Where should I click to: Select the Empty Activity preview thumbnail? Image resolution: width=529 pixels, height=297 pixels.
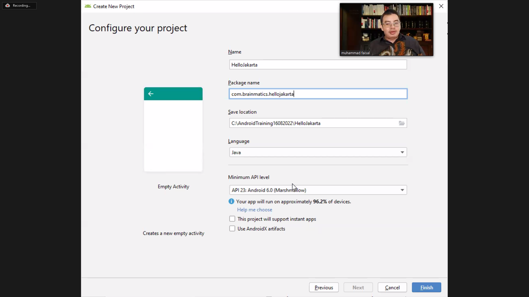point(173,129)
